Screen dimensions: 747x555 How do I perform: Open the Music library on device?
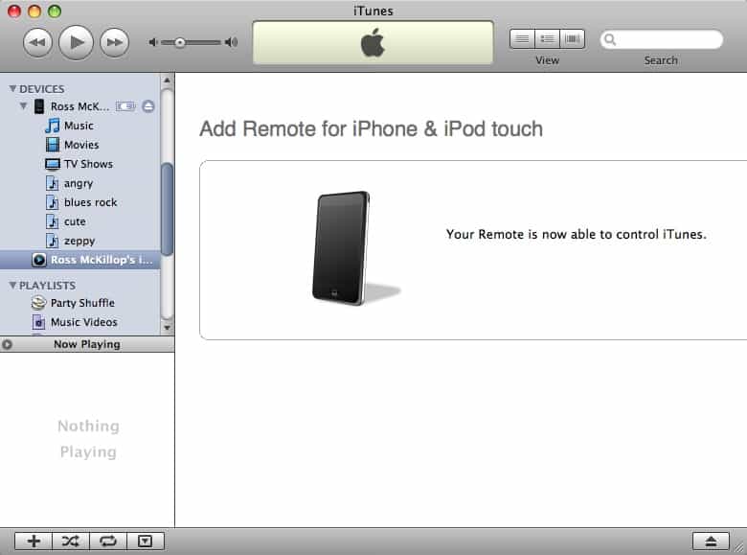pyautogui.click(x=79, y=126)
